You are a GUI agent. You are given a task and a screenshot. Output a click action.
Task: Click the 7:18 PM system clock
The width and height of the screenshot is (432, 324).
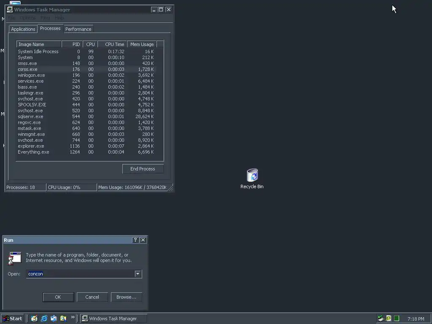[x=416, y=319]
